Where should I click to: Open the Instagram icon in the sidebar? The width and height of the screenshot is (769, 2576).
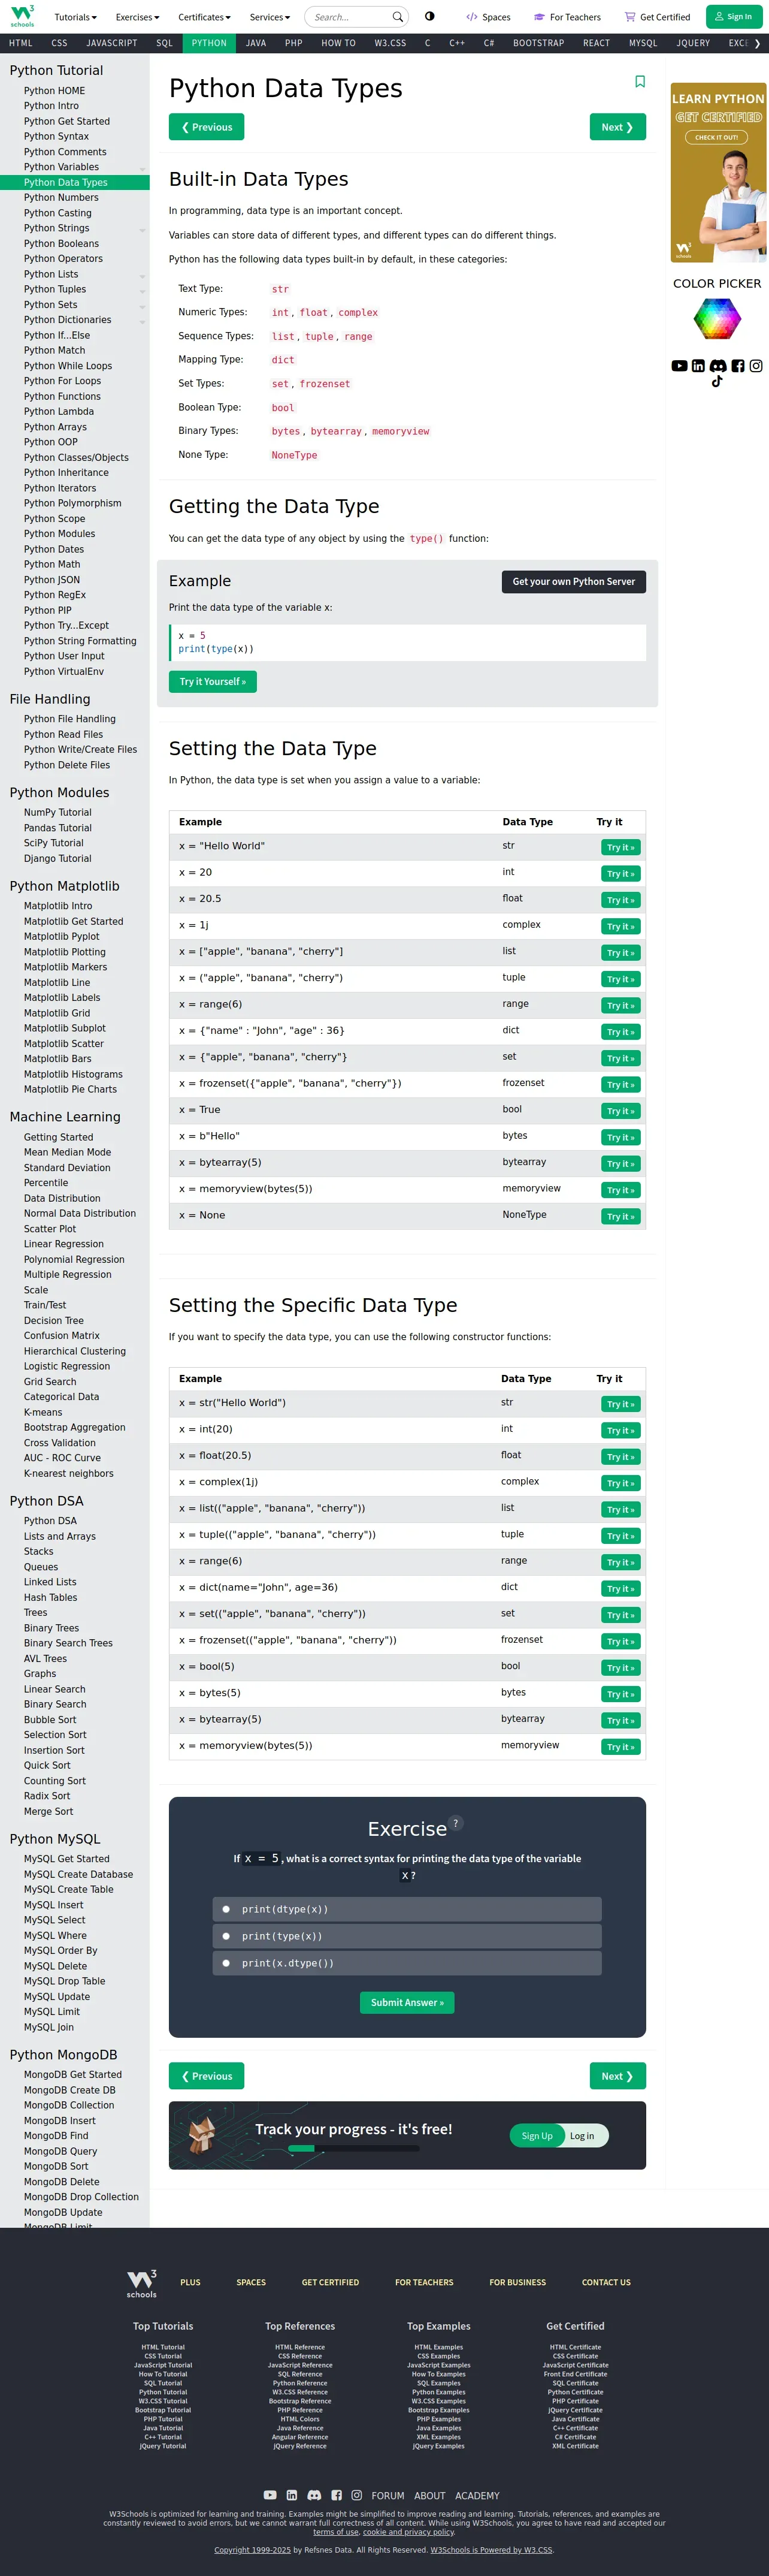[756, 366]
